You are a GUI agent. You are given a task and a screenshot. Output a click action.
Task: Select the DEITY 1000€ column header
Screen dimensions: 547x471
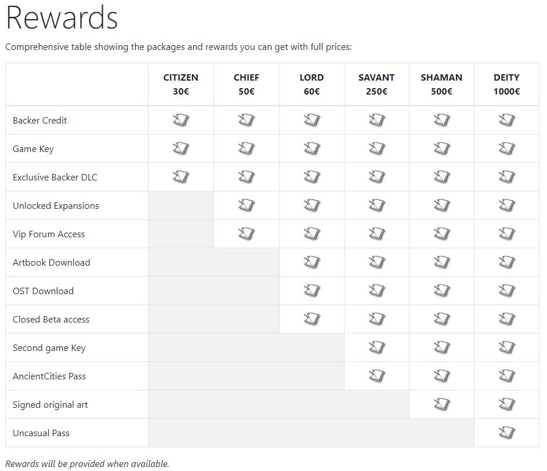tap(506, 85)
